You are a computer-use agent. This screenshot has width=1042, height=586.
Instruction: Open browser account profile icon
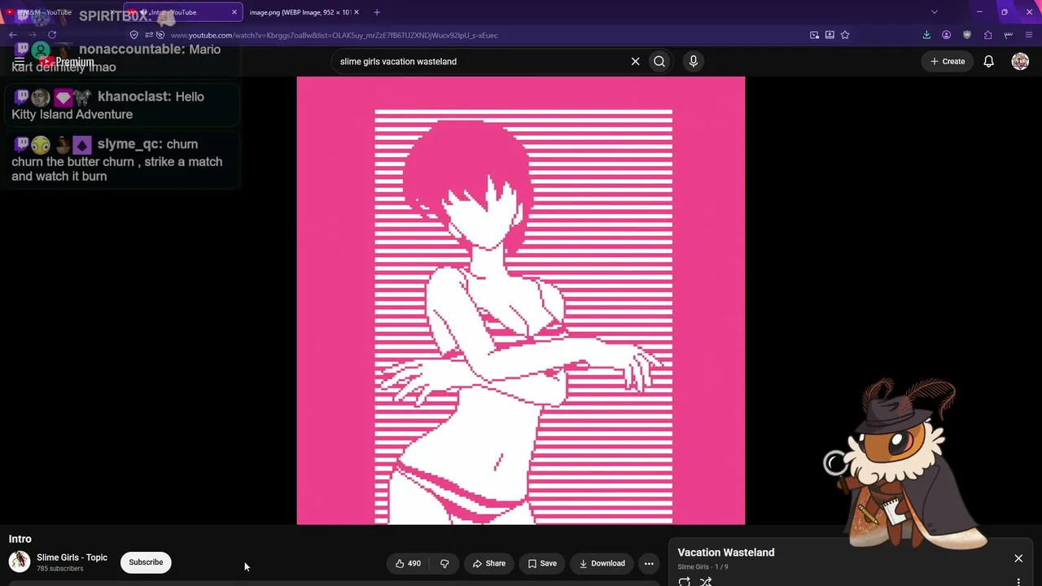click(946, 35)
